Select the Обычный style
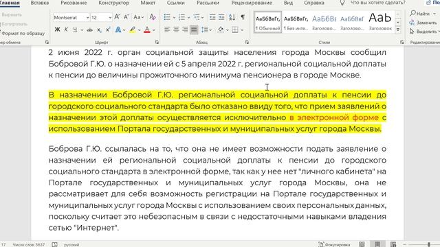Viewport: 440px width, 247px height. tap(267, 22)
